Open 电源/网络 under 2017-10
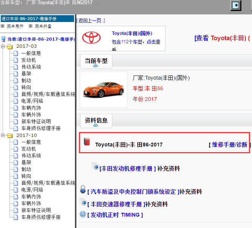The image size is (252, 228). (32, 190)
